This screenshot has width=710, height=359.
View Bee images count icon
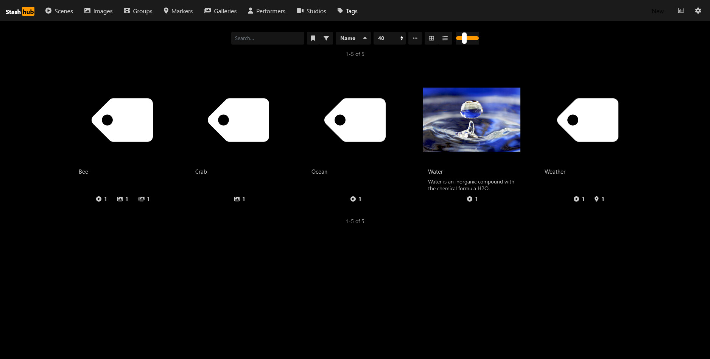click(x=123, y=199)
